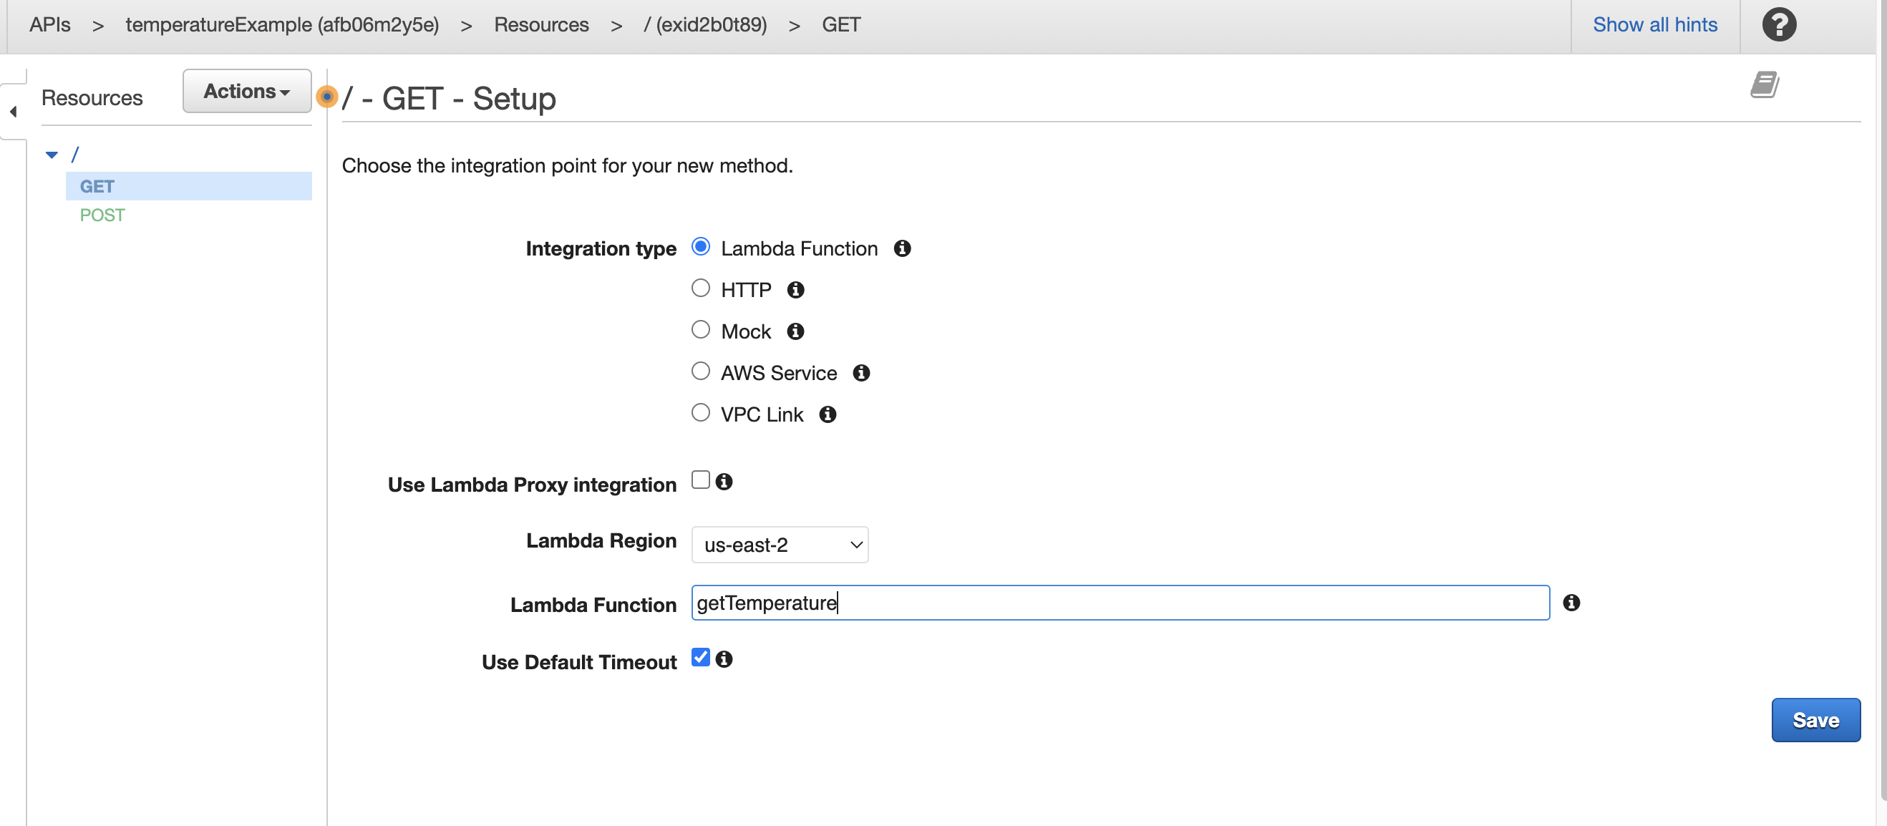Click the Show all hints link
This screenshot has width=1887, height=826.
tap(1655, 24)
